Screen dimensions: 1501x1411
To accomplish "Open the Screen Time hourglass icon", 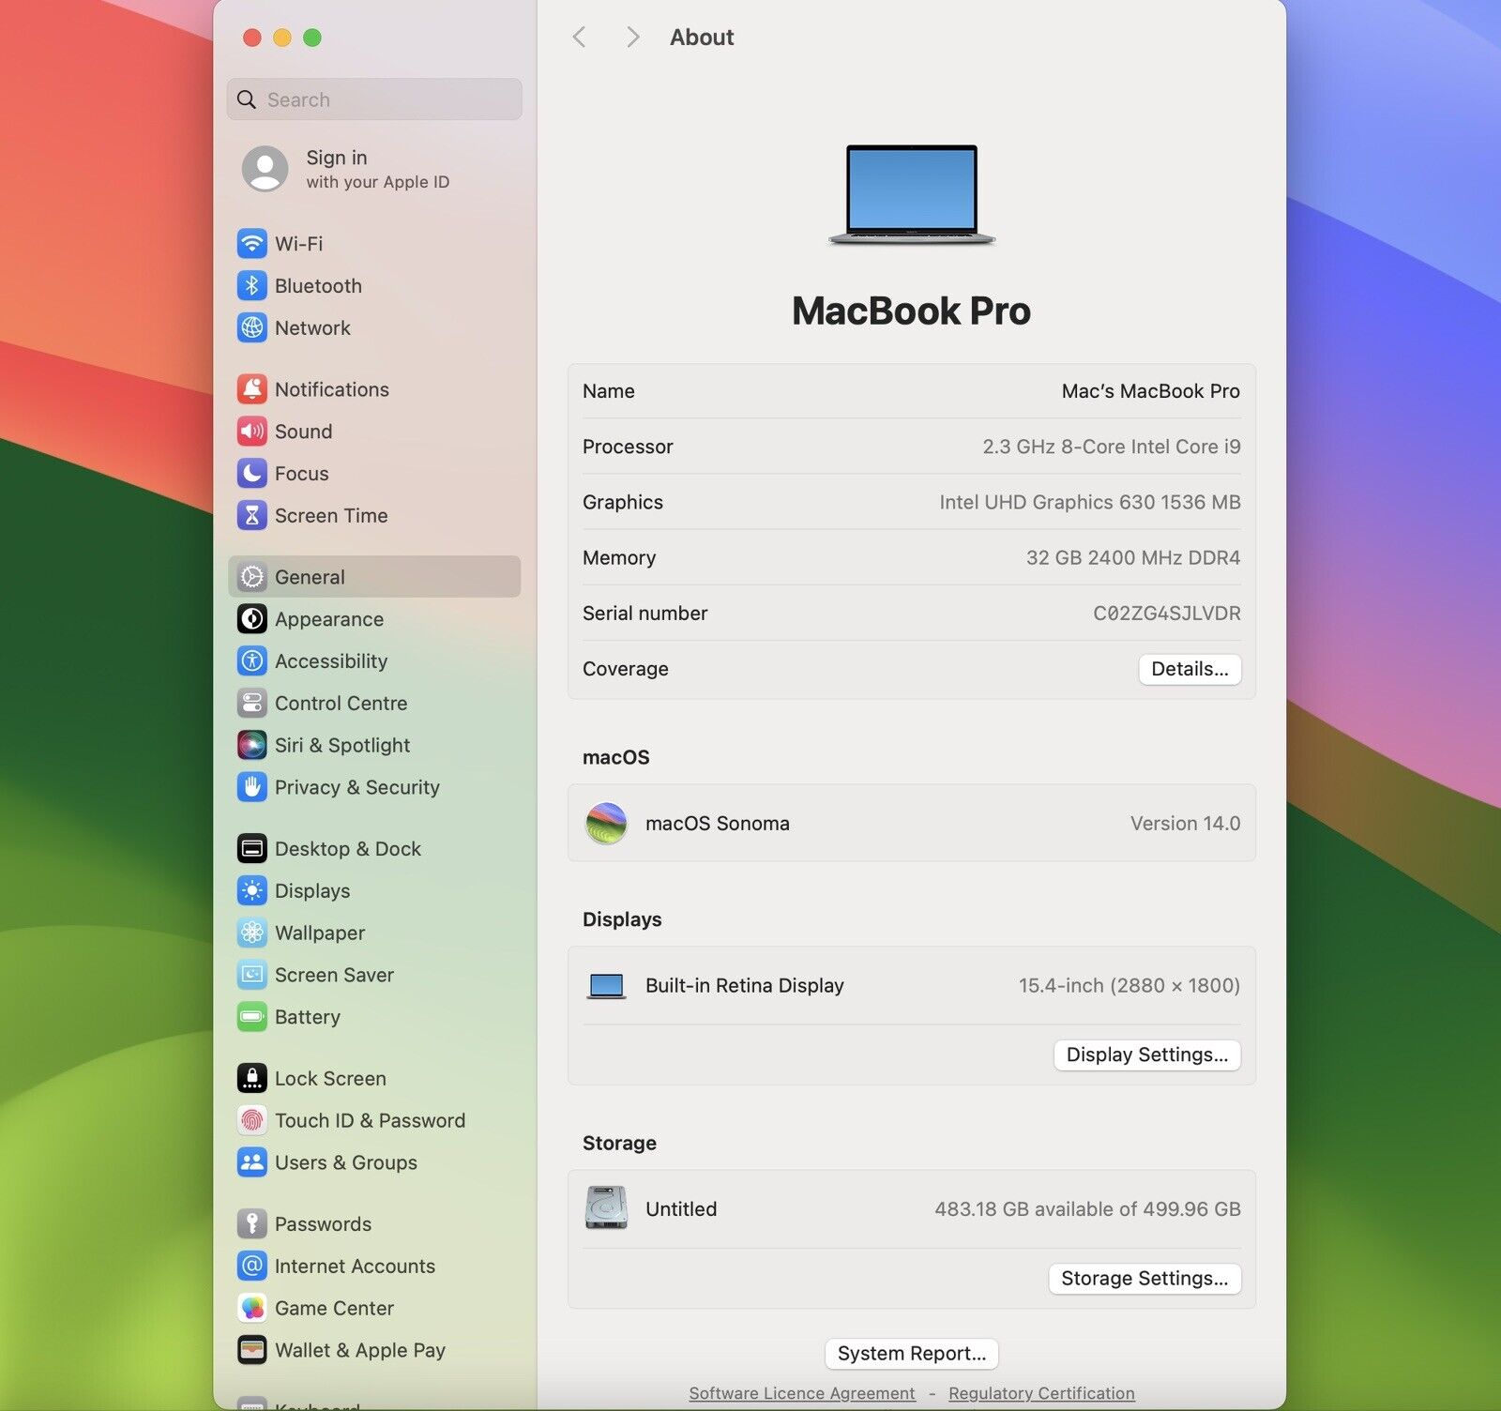I will pos(251,516).
